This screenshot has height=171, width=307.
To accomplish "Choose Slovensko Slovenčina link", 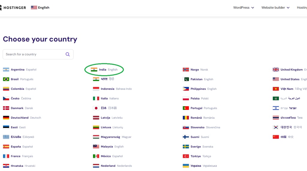I will [201, 127].
